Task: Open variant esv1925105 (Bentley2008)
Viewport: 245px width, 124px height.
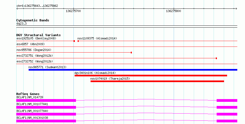Action: click(x=36, y=38)
